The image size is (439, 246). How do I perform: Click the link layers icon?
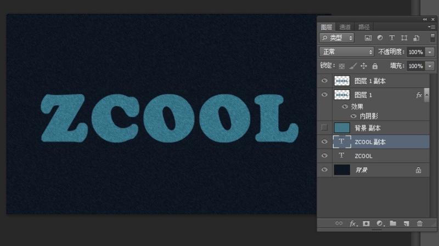pyautogui.click(x=339, y=223)
